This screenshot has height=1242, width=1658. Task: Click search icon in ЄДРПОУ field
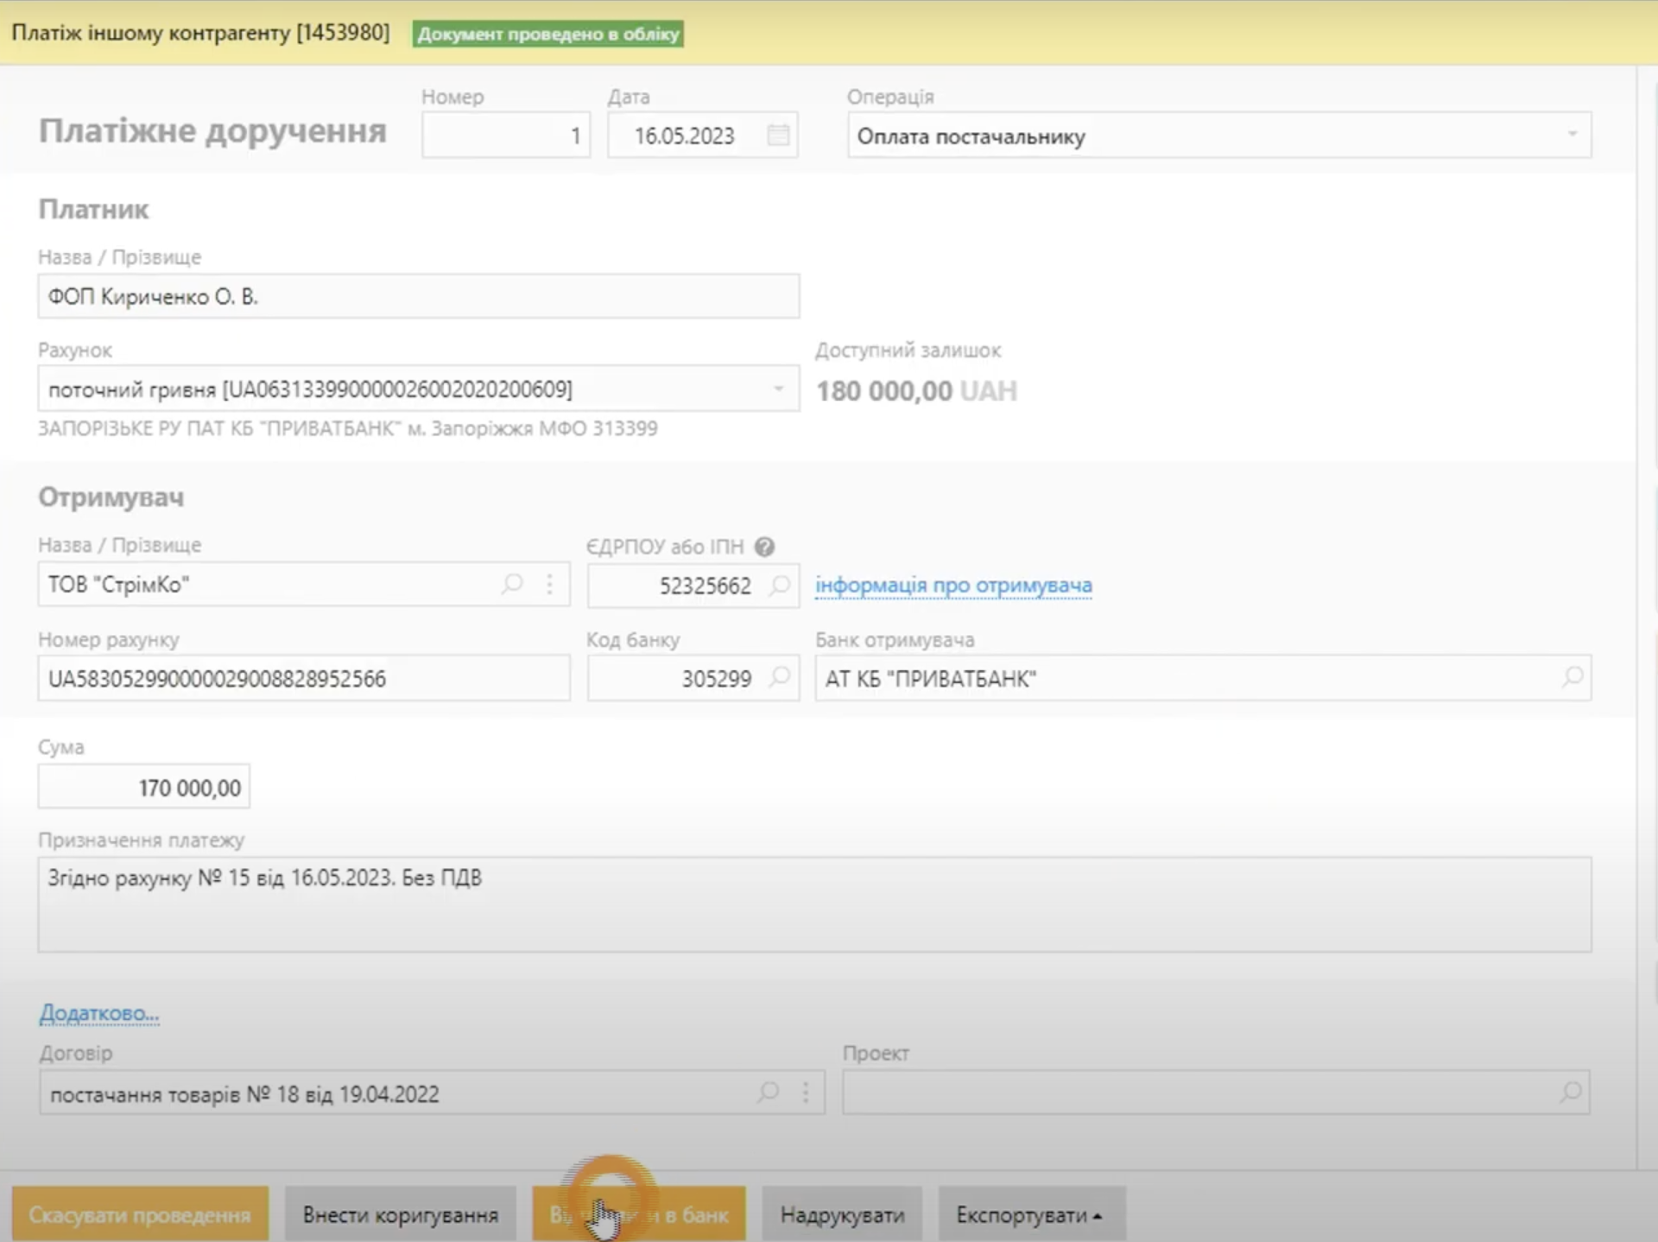click(x=780, y=586)
